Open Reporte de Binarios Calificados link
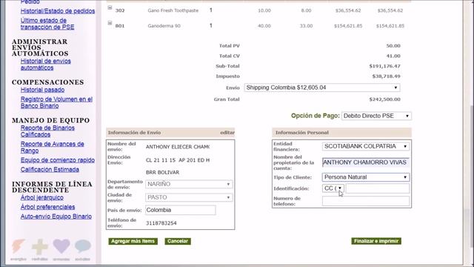The height and width of the screenshot is (267, 474). [x=47, y=131]
